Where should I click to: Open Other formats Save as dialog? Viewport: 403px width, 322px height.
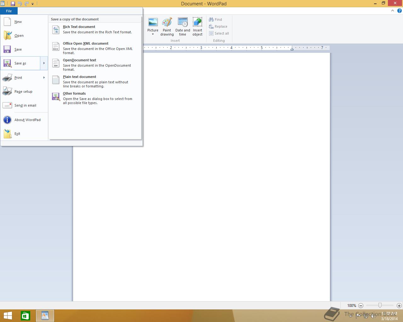(95, 98)
